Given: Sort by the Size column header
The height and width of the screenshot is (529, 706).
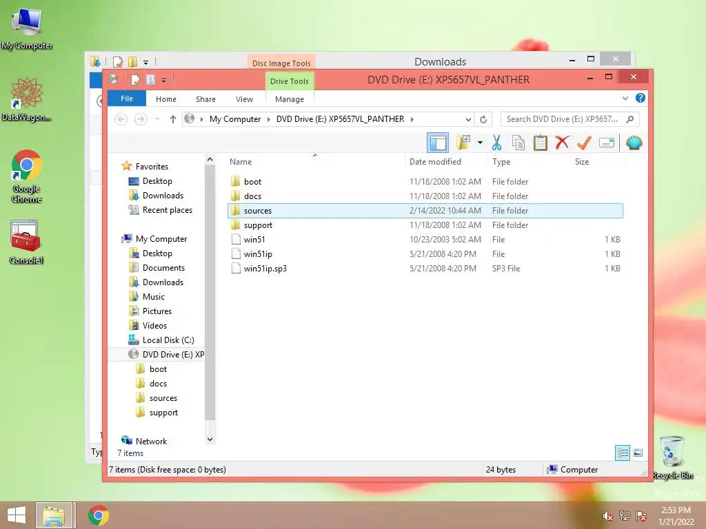Looking at the screenshot, I should (582, 162).
